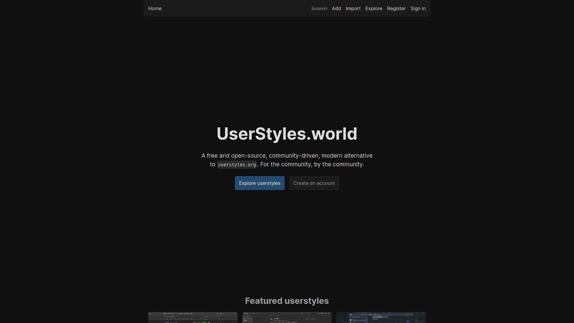Click the Featured userstyles heading
The width and height of the screenshot is (574, 323).
pos(287,301)
